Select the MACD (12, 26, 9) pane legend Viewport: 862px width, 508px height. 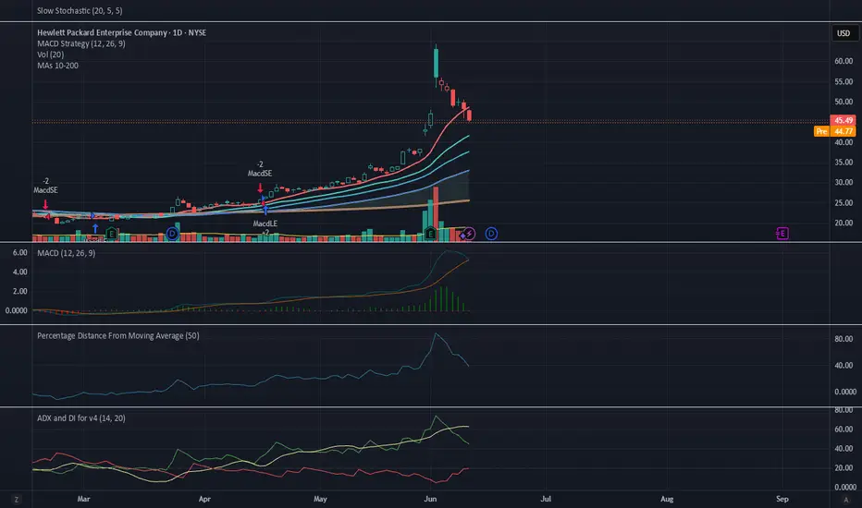click(66, 253)
